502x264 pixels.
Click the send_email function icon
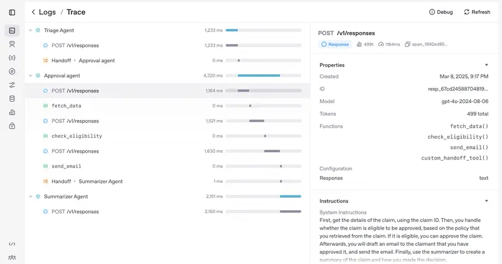point(45,166)
